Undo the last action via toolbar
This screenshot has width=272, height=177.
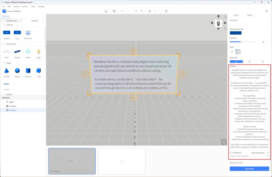122,11
